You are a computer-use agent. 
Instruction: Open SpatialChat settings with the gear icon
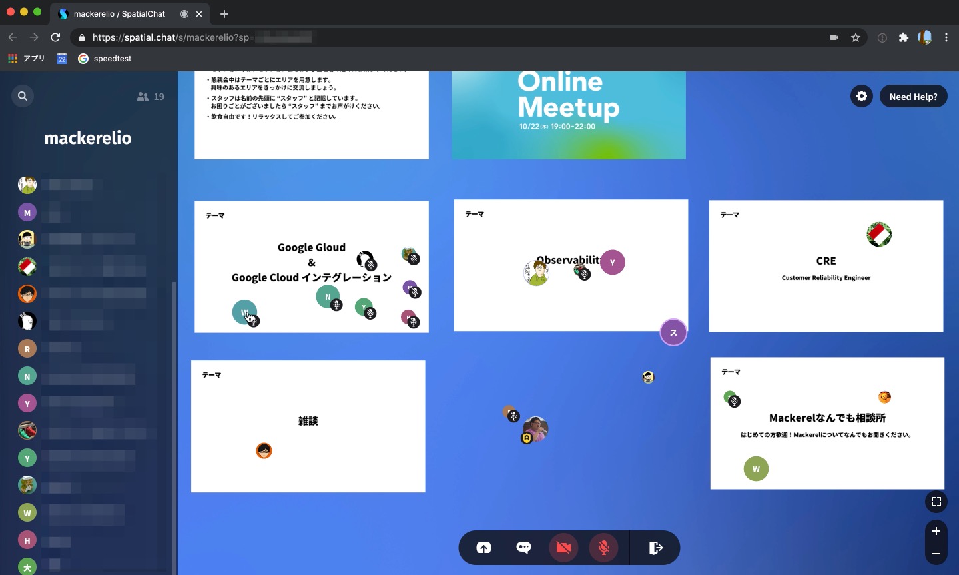coord(861,96)
